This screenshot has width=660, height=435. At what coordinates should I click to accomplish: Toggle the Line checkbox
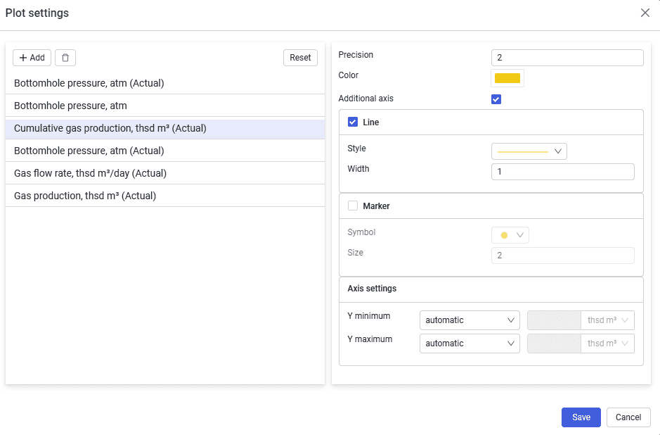[x=353, y=122]
